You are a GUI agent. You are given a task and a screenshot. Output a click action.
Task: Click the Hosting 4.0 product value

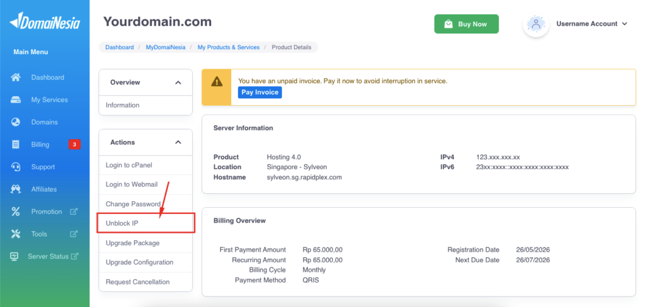tap(284, 157)
